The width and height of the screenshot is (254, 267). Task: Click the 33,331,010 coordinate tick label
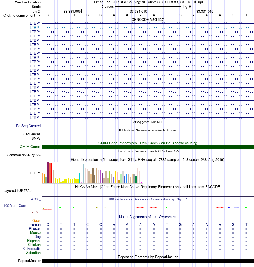pos(138,11)
